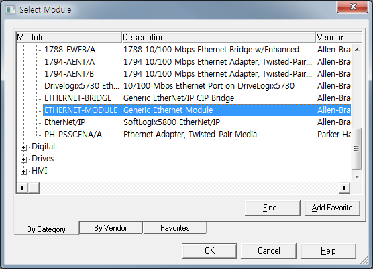The width and height of the screenshot is (373, 269).
Task: Switch to the By Category tab
Action: click(46, 229)
